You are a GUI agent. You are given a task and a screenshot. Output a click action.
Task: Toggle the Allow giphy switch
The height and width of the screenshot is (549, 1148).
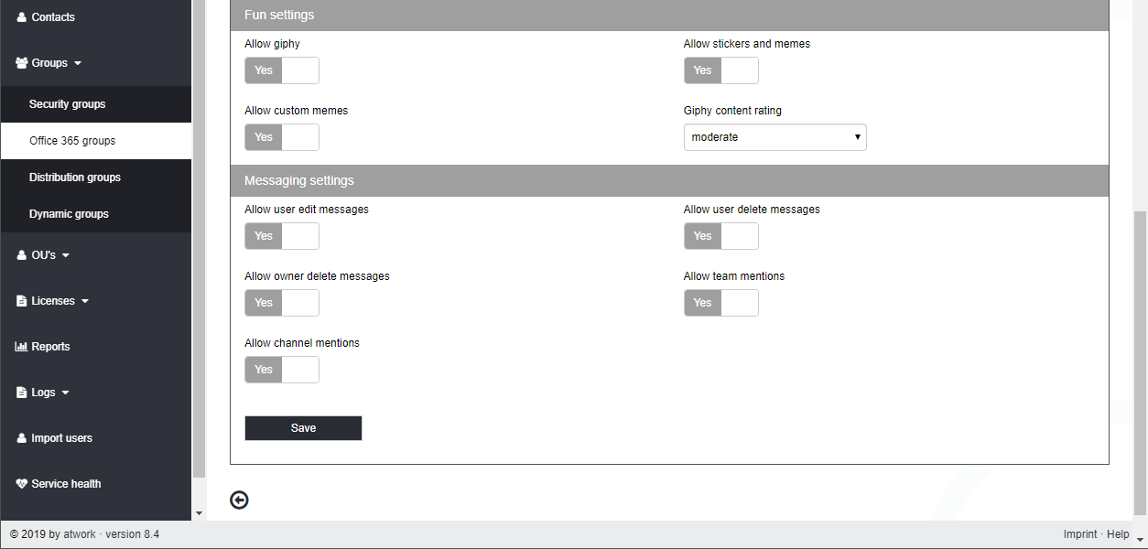point(282,70)
